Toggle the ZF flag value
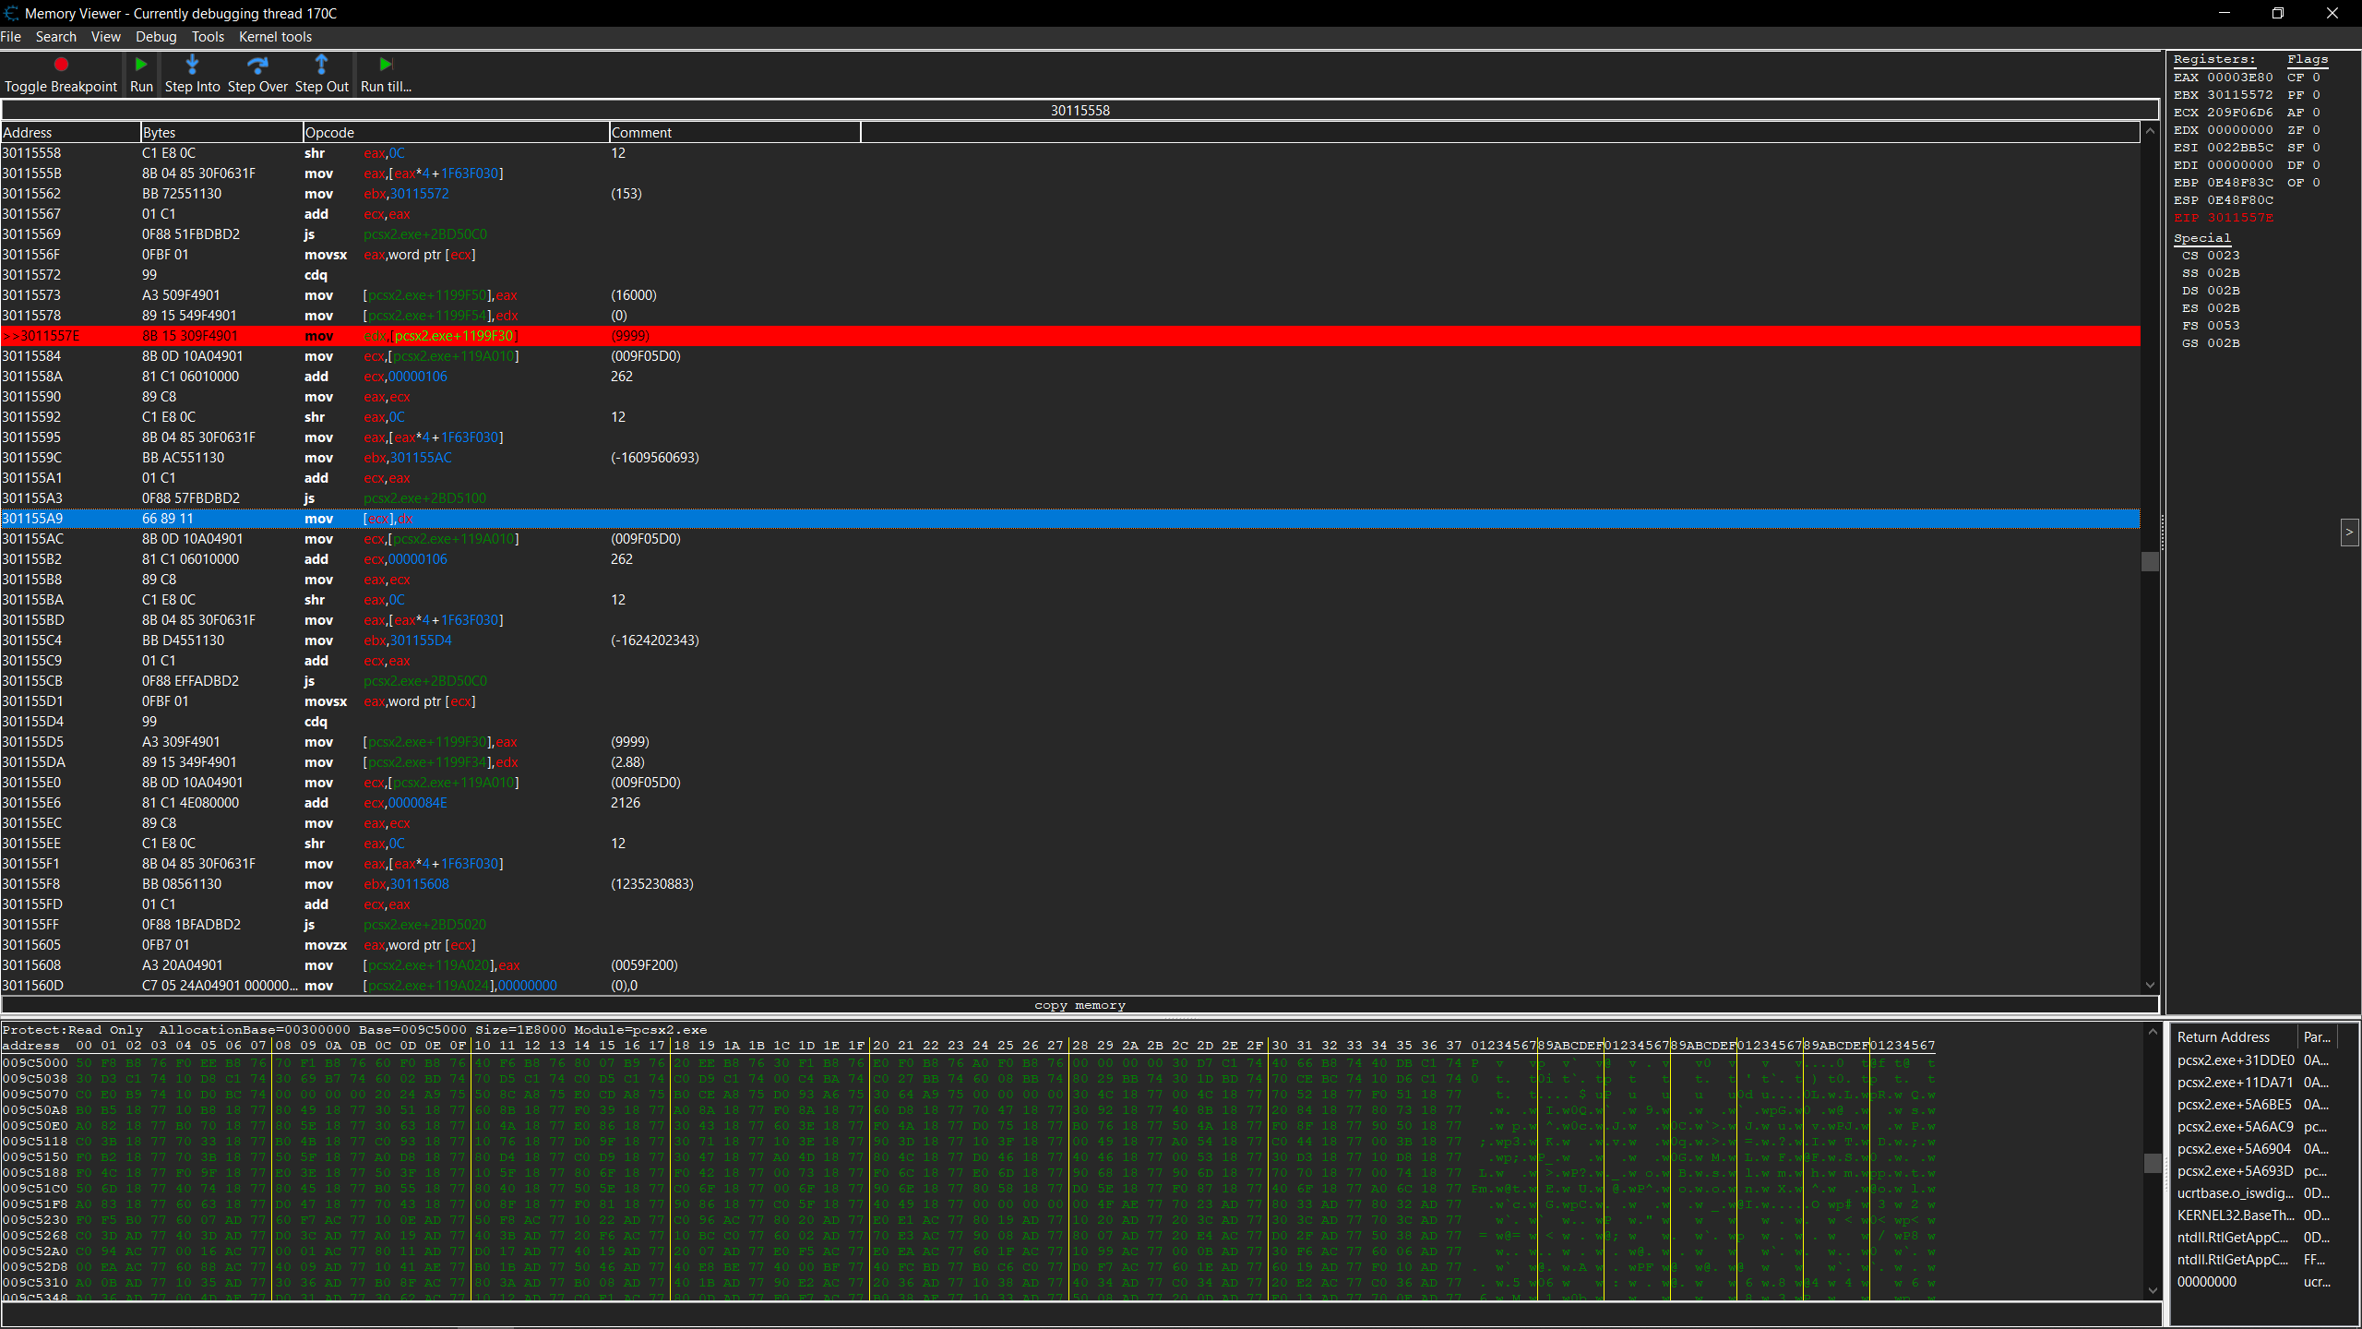Viewport: 2362px width, 1329px height. pyautogui.click(x=2316, y=130)
